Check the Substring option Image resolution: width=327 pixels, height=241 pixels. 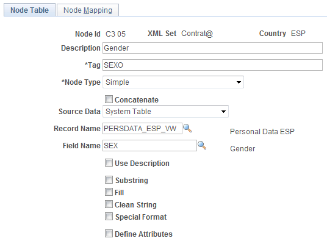[x=109, y=180]
